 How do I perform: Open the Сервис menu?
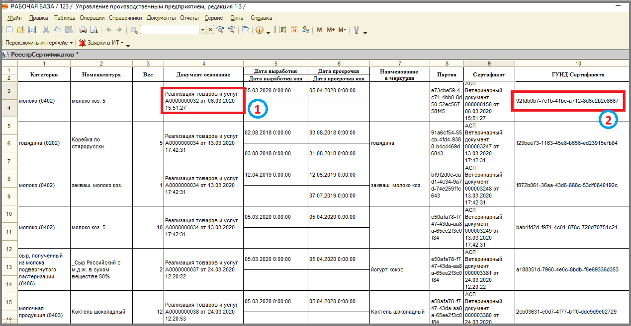point(214,18)
